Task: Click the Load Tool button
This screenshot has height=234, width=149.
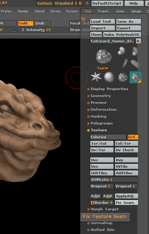Action: tap(102, 22)
